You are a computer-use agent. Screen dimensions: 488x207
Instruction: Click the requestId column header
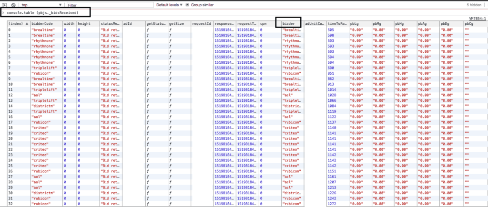point(202,23)
